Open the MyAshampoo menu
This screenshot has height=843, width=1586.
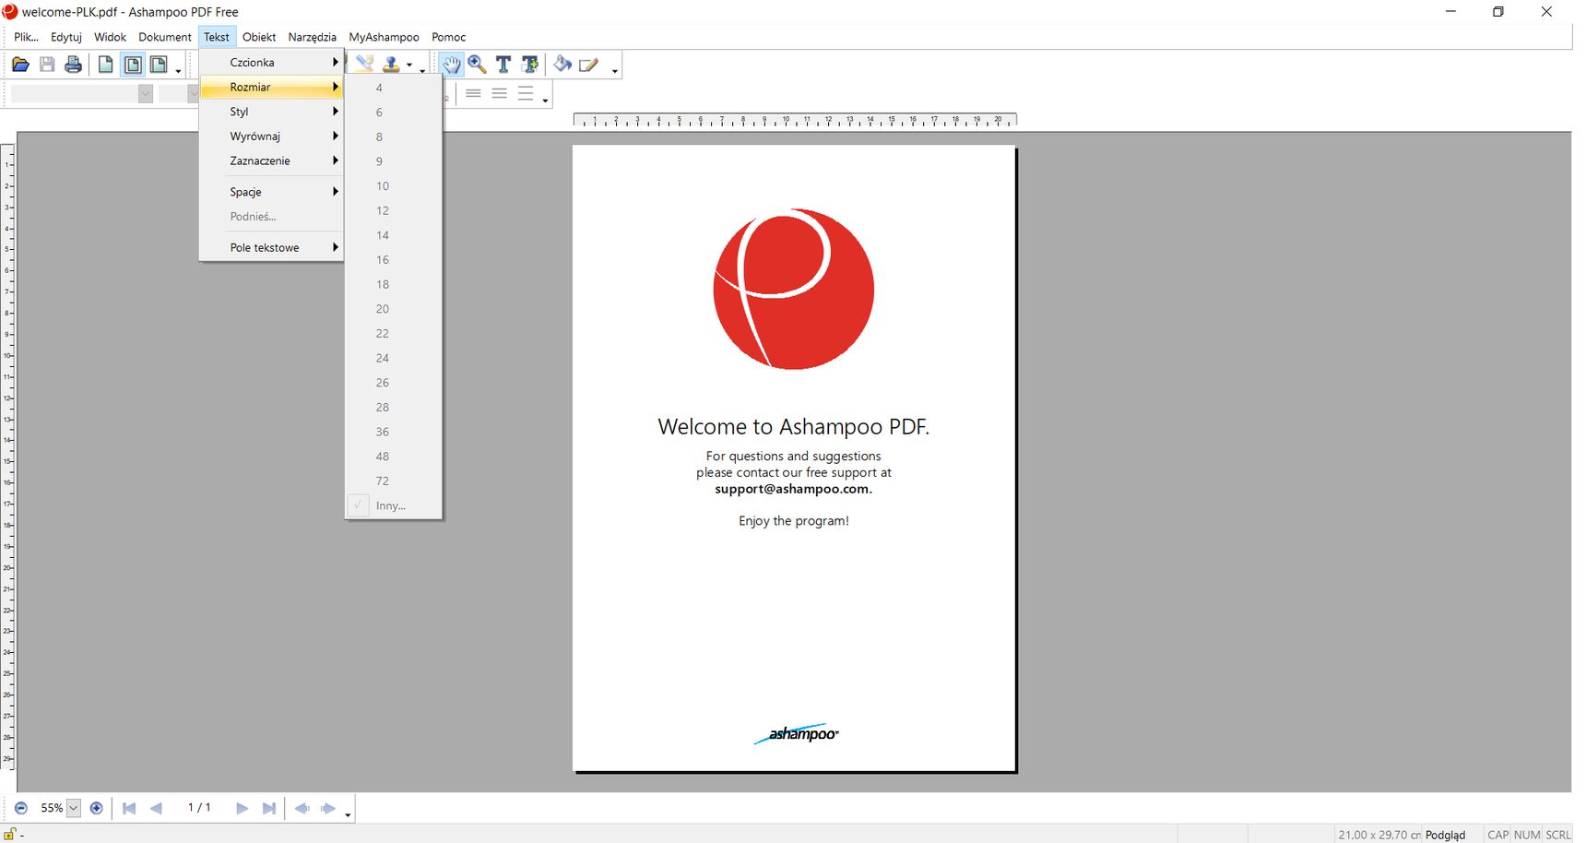click(x=384, y=37)
